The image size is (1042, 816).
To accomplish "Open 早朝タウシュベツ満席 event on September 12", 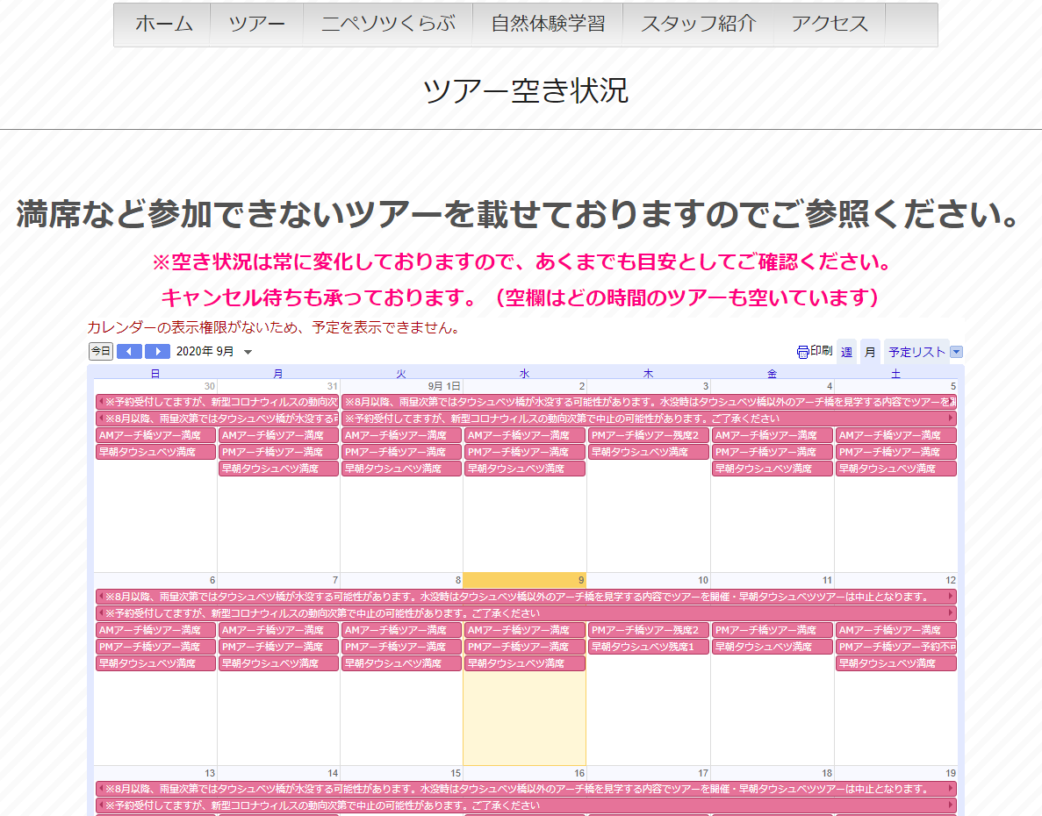I will (895, 662).
